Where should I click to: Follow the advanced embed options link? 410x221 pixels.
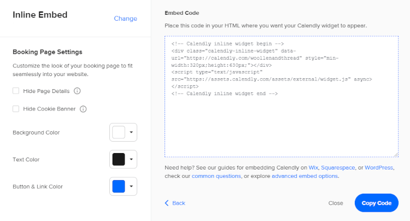pyautogui.click(x=304, y=176)
